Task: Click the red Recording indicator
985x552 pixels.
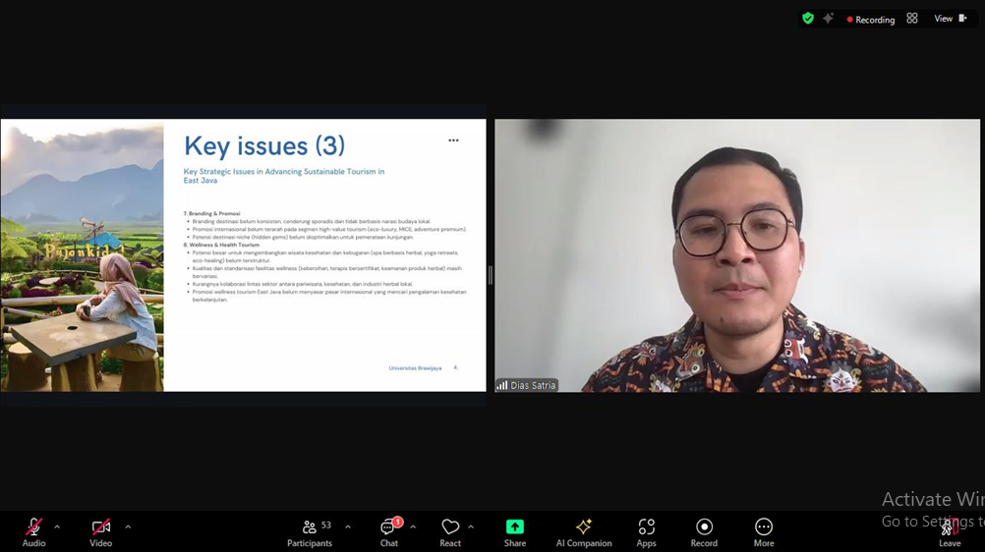Action: coord(871,20)
